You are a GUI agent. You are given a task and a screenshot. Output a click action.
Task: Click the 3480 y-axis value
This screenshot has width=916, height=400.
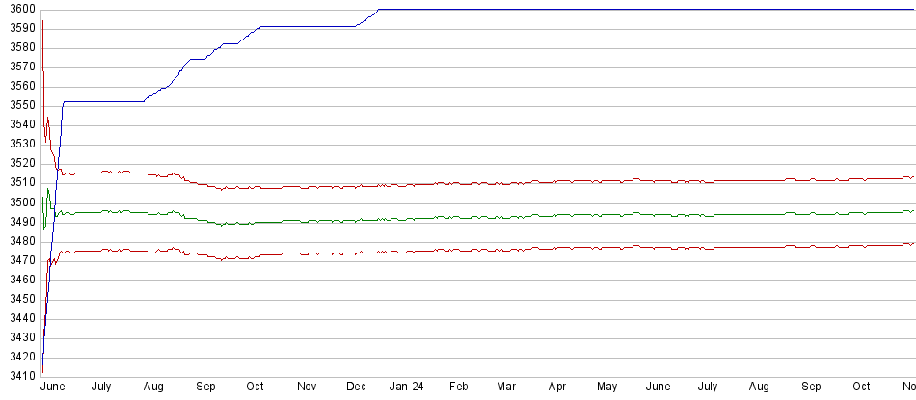tap(19, 241)
